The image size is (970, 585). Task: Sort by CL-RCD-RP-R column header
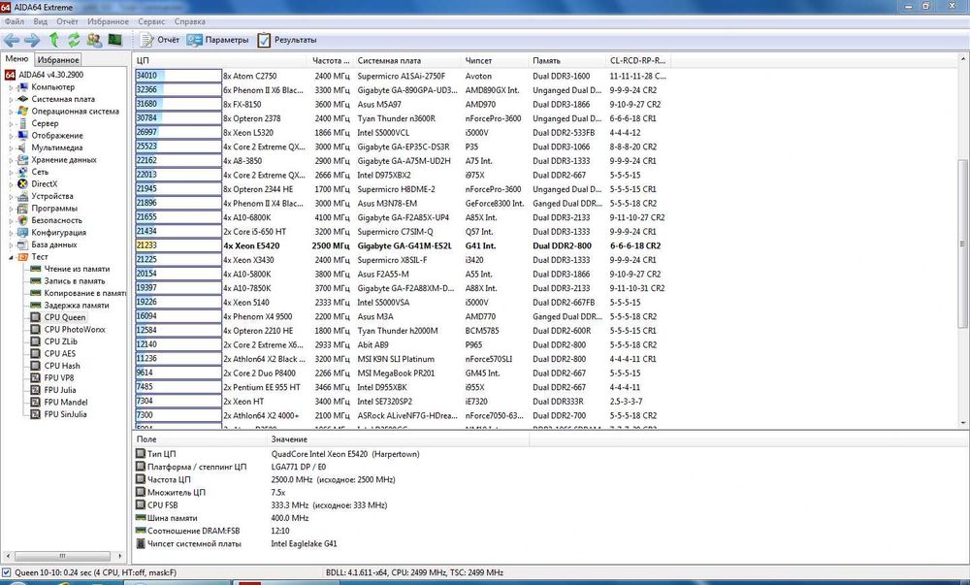[638, 60]
